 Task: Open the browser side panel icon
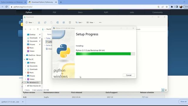(x=177, y=7)
